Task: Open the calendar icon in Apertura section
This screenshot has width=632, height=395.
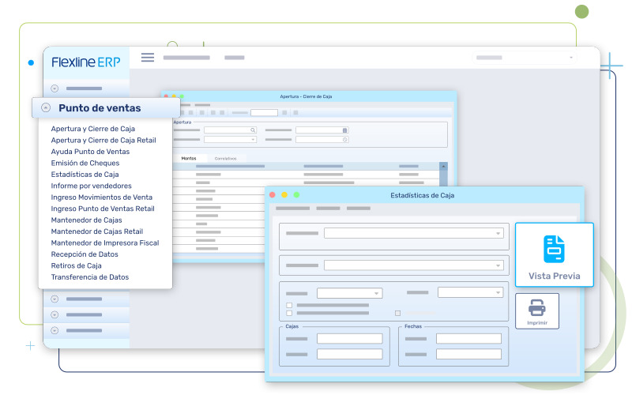Action: pos(344,130)
